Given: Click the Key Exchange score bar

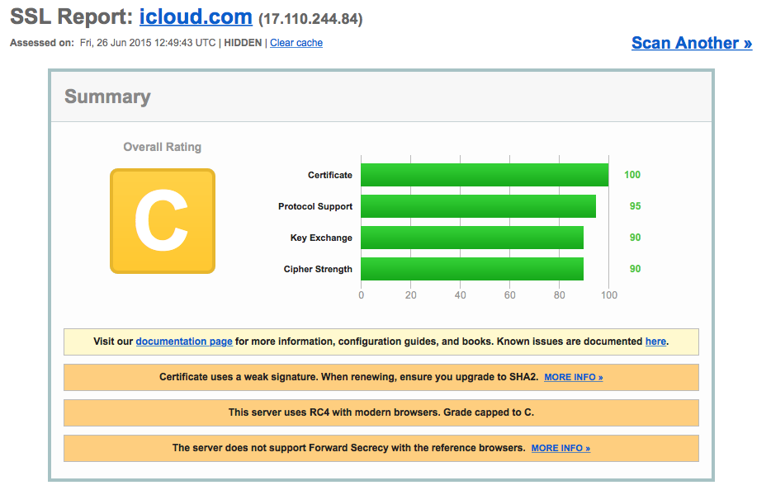Looking at the screenshot, I should coord(472,238).
